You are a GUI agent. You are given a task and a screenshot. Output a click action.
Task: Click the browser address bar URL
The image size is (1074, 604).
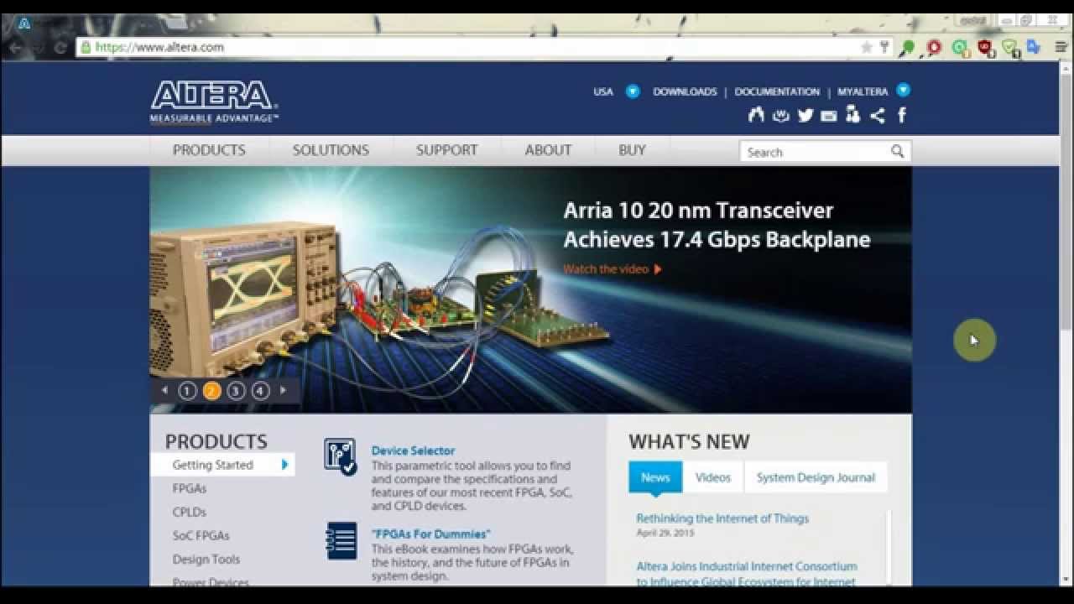pos(159,47)
